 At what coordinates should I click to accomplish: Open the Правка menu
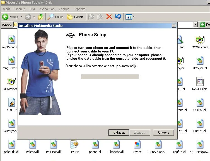(20, 9)
